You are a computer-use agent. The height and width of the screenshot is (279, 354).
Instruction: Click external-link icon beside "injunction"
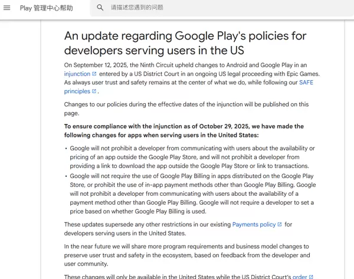click(94, 74)
